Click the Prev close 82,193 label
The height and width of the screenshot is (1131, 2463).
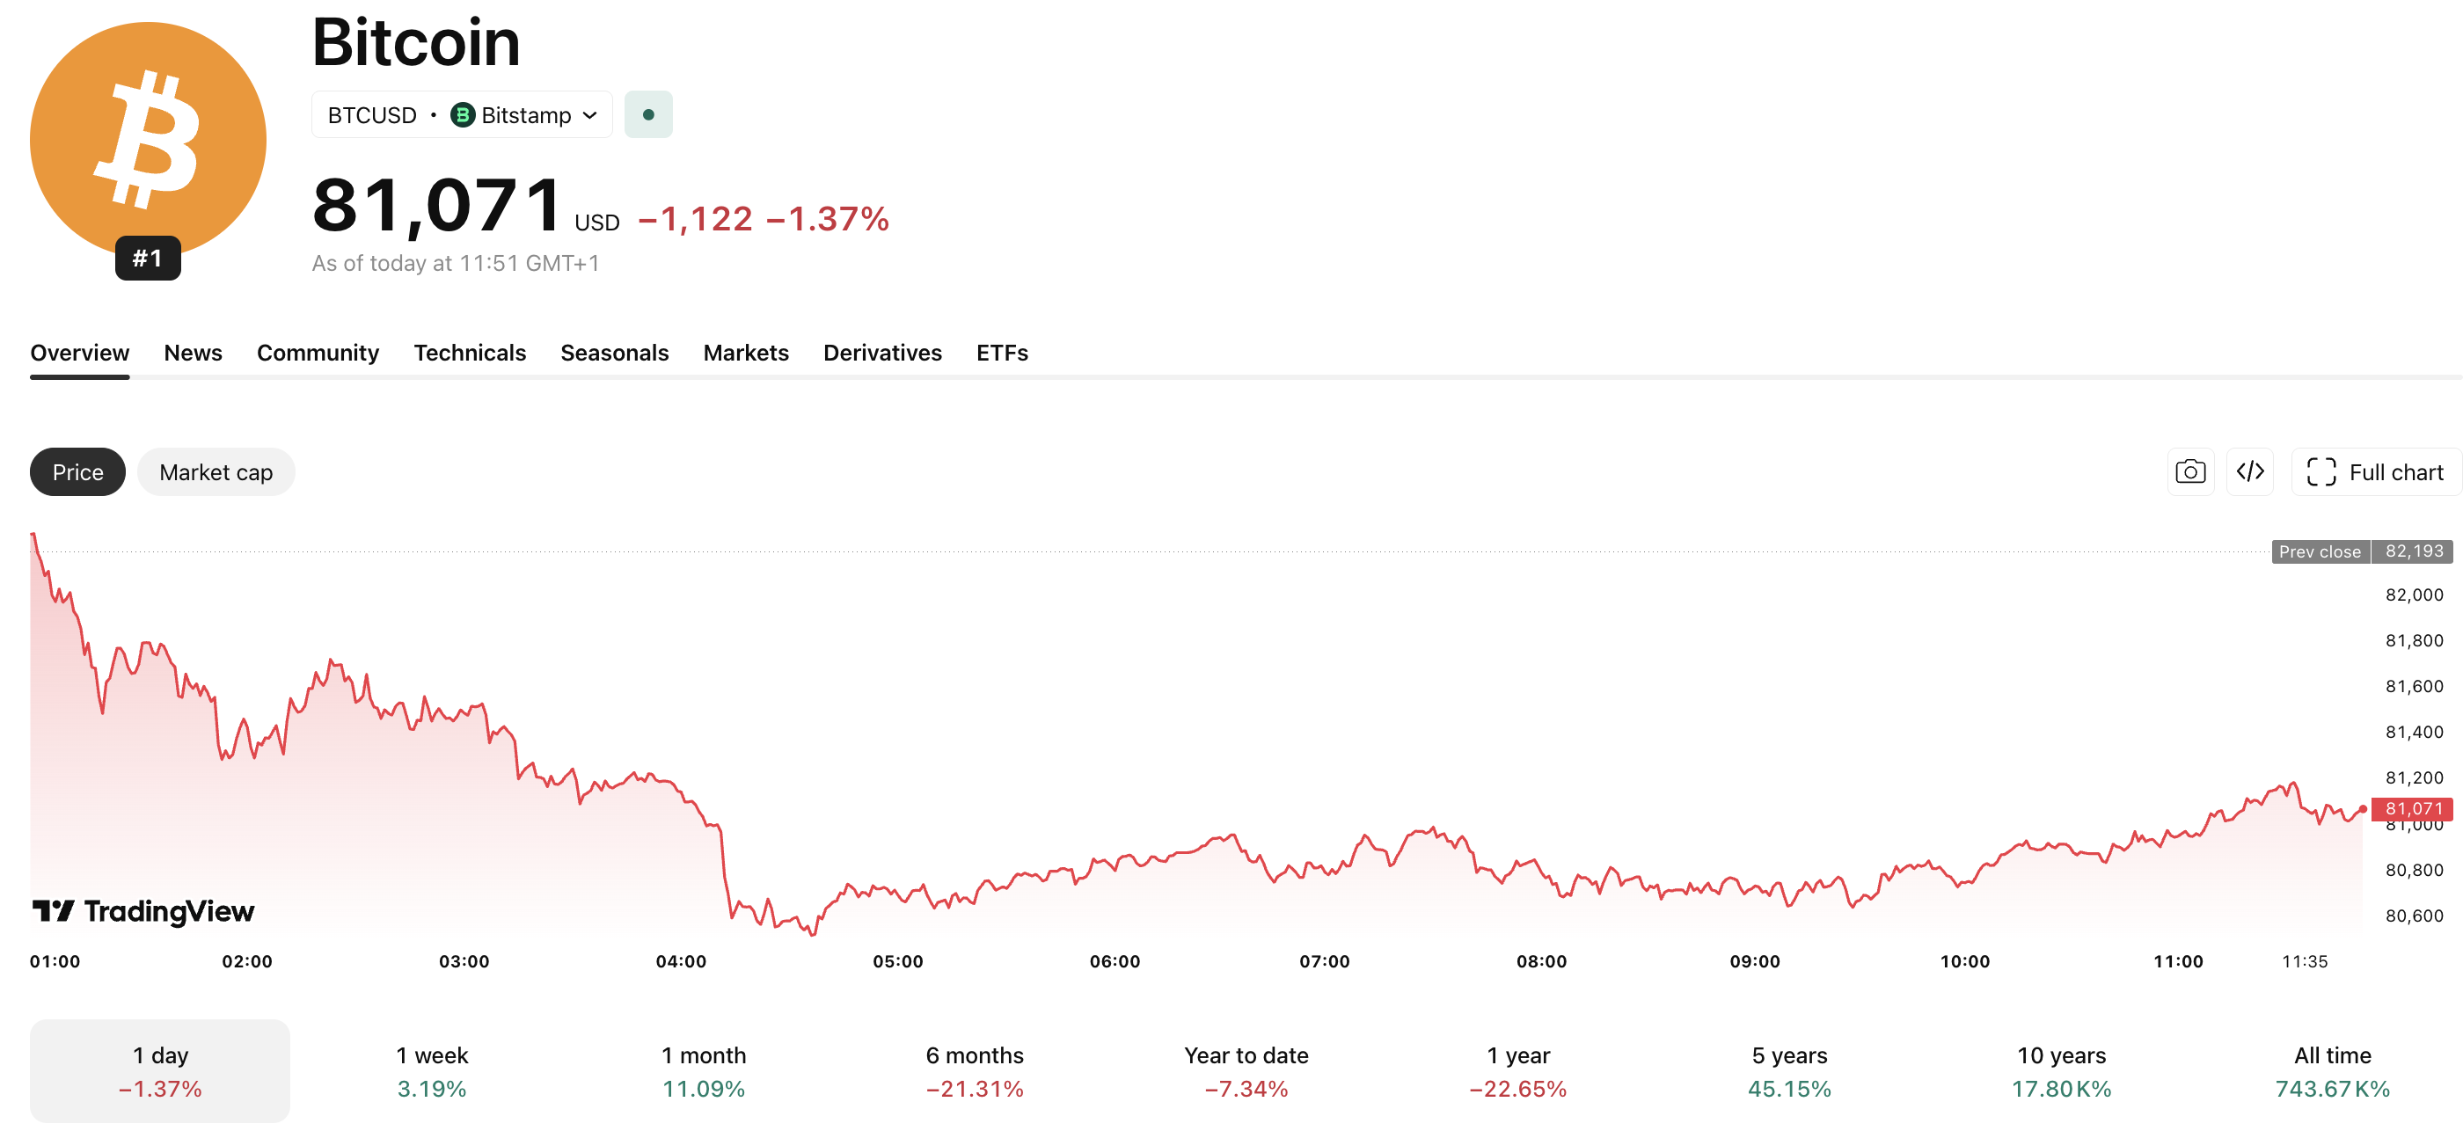2362,551
